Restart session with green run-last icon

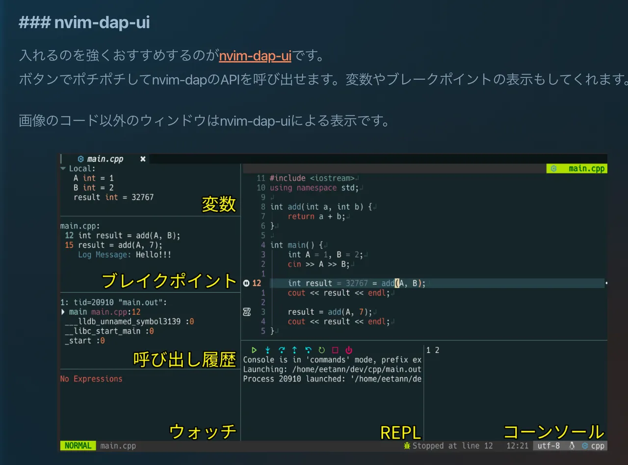322,350
